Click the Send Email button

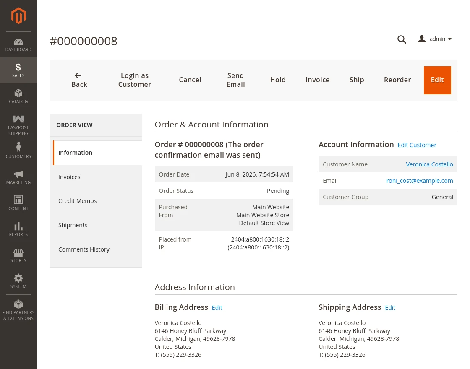coord(235,80)
